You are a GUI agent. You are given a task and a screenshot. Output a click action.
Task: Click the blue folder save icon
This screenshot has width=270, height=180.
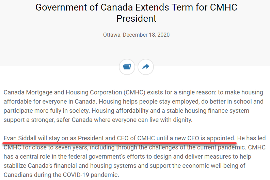click(x=127, y=67)
